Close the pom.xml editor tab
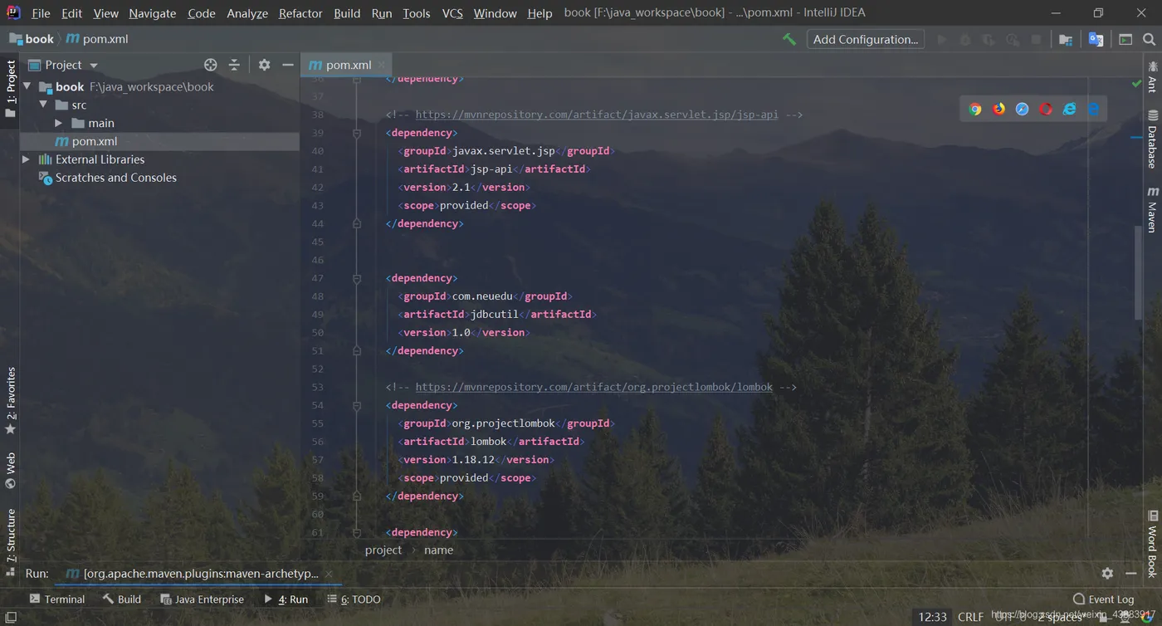Image resolution: width=1162 pixels, height=626 pixels. [x=382, y=65]
